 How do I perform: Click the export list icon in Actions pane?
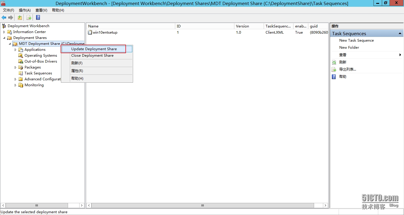334,69
